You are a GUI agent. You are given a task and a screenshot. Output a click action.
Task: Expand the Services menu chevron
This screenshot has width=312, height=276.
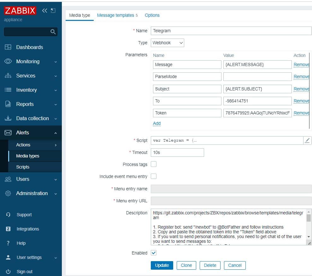56,76
